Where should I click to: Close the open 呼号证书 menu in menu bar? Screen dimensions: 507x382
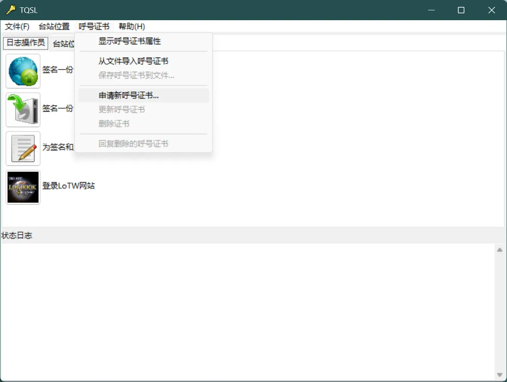[x=94, y=27]
